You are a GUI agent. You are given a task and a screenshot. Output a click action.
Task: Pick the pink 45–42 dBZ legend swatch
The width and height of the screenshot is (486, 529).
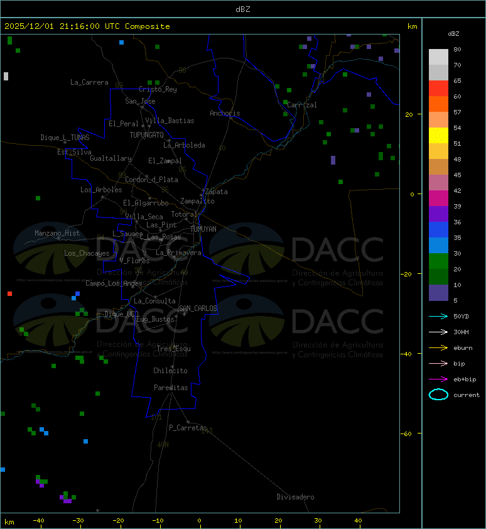click(438, 183)
